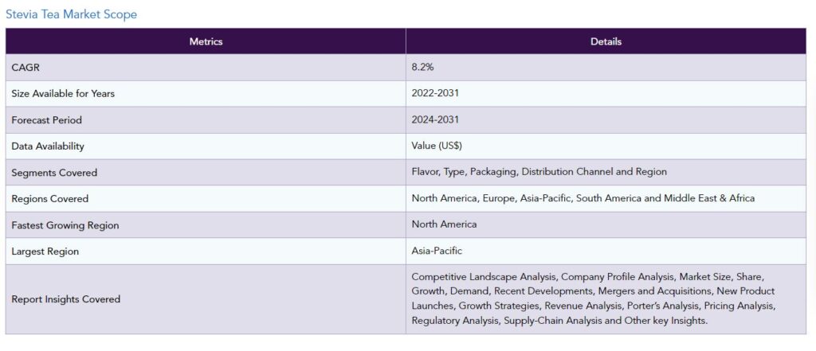Select the Size Available for Years label

(63, 94)
